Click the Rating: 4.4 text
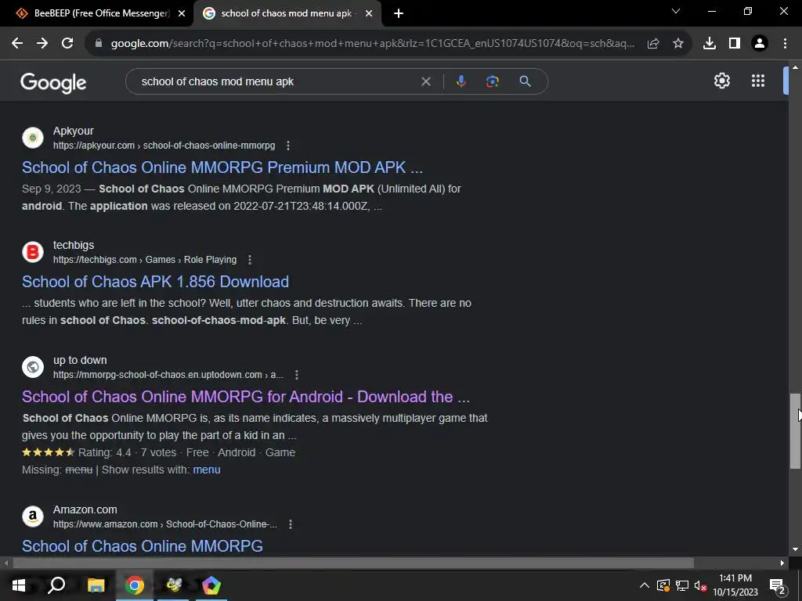This screenshot has height=601, width=802. (x=104, y=452)
